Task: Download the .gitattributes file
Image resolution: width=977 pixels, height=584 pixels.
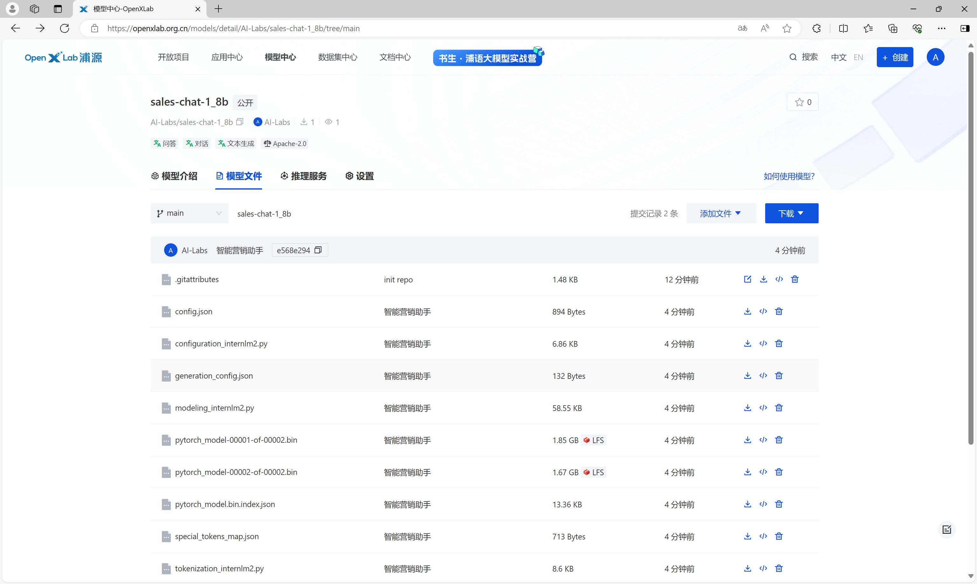Action: 763,279
